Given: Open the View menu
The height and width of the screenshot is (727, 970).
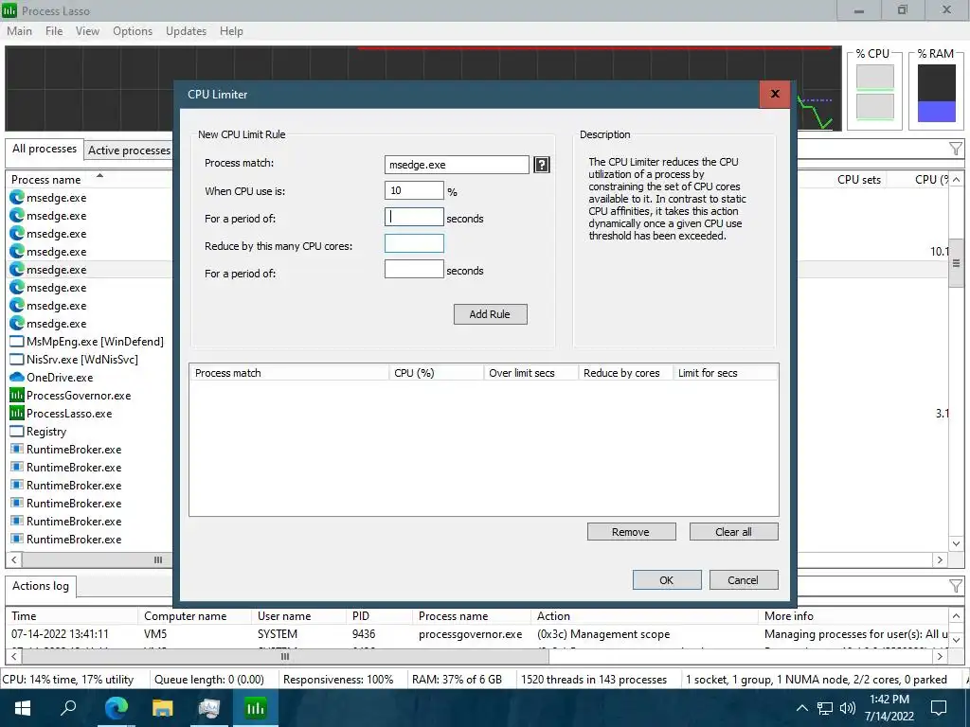Looking at the screenshot, I should [87, 31].
